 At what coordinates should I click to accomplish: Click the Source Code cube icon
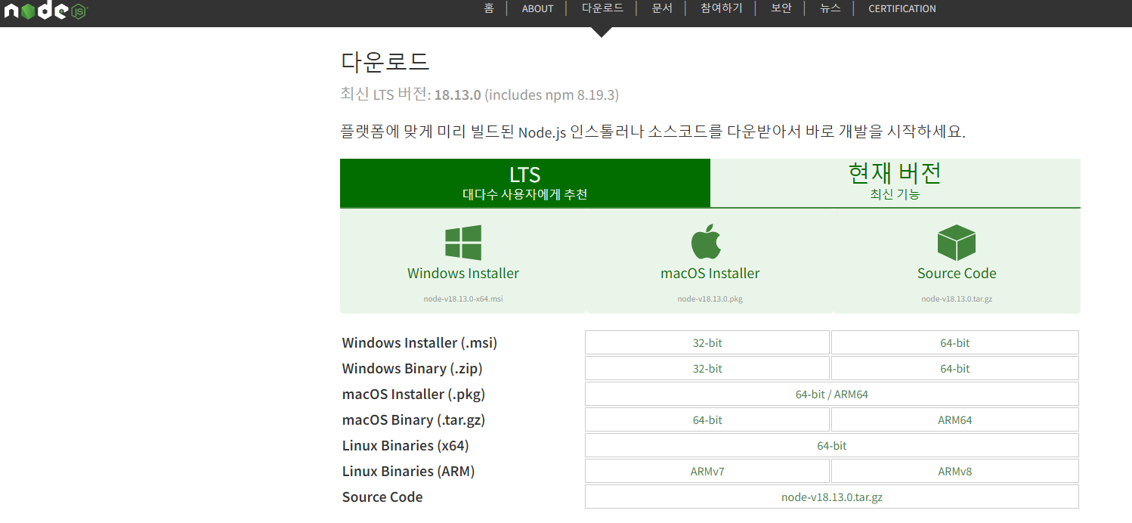tap(957, 243)
